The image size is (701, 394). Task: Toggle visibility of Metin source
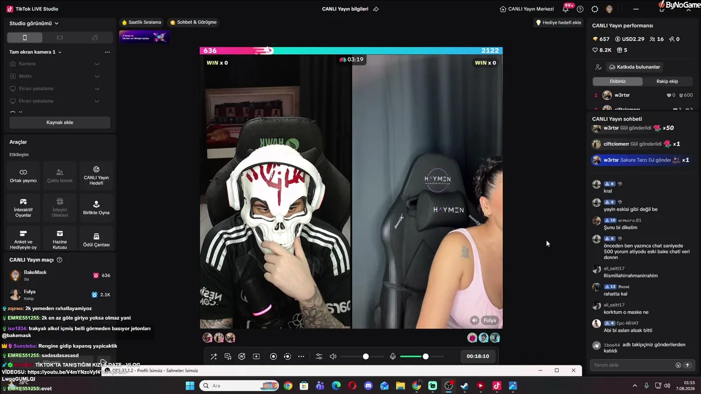point(97,76)
